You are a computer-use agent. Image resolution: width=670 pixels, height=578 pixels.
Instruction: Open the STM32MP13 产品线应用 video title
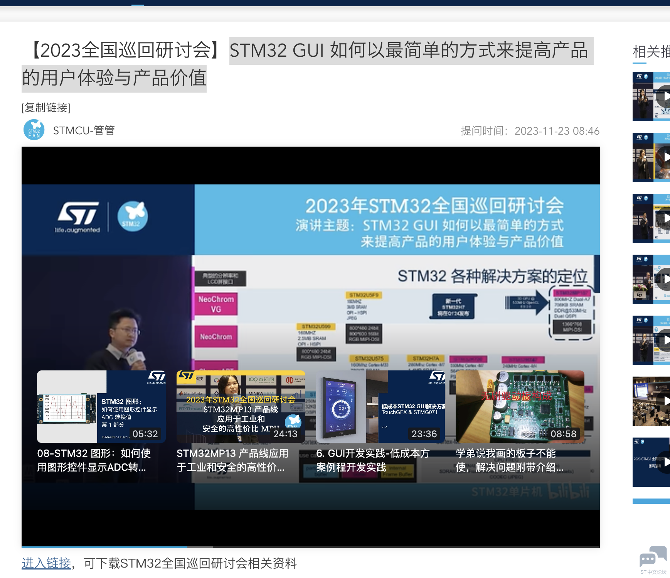pos(232,460)
